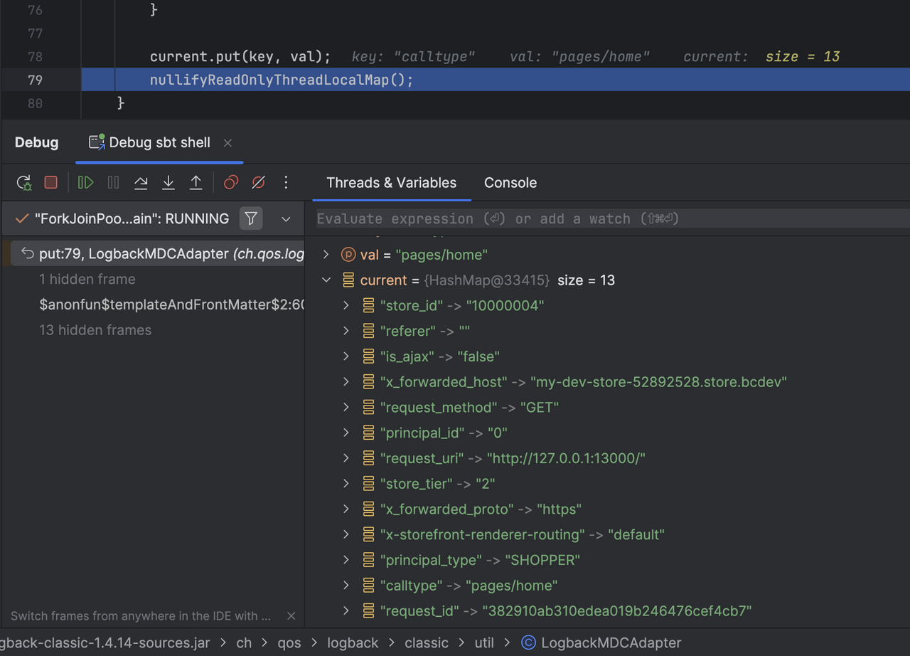910x656 pixels.
Task: Click the entry icon beside "request_id"
Action: (368, 610)
